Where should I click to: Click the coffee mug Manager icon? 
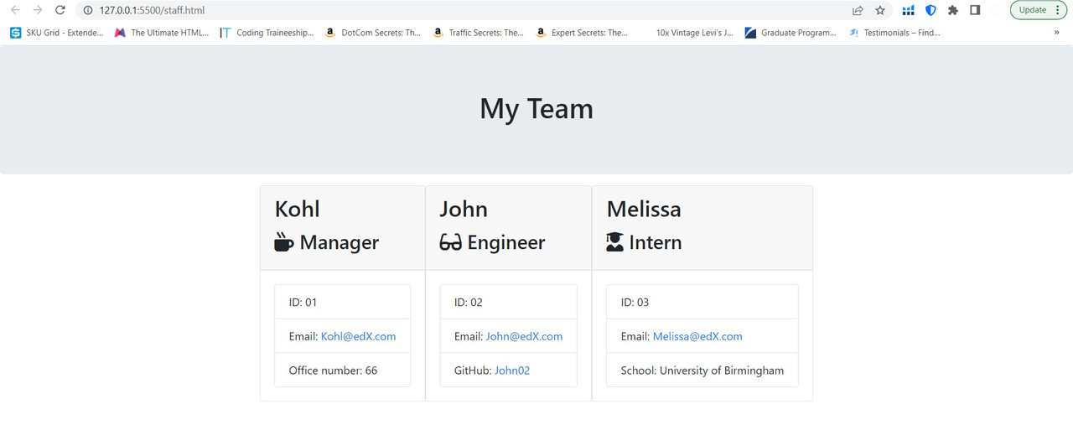click(x=284, y=242)
